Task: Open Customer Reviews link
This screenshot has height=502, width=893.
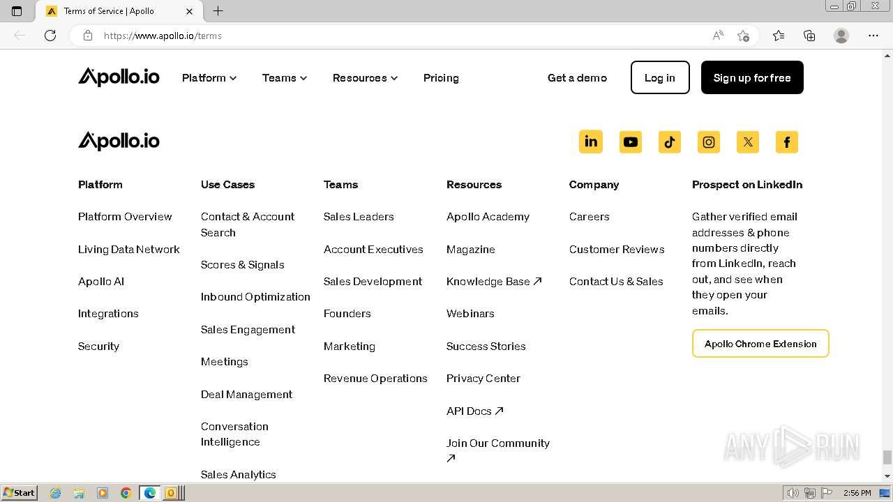Action: (x=617, y=250)
